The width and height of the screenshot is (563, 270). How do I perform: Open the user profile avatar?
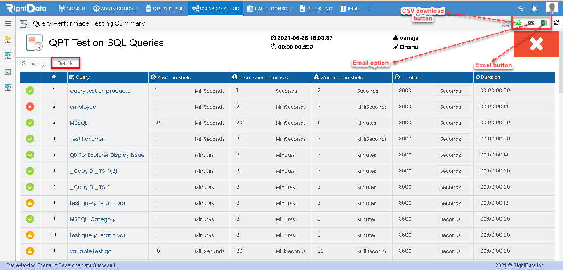click(552, 8)
